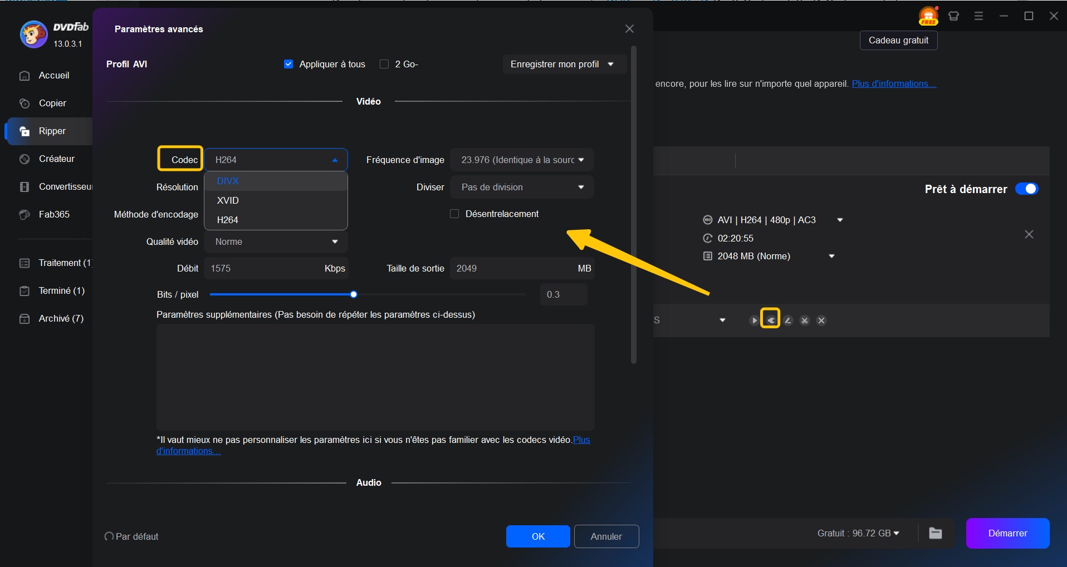1067x567 pixels.
Task: Open the subtitle dropdown arrow in task row
Action: pyautogui.click(x=722, y=320)
